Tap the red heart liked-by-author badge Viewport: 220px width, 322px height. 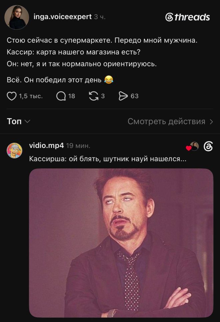tap(188, 148)
